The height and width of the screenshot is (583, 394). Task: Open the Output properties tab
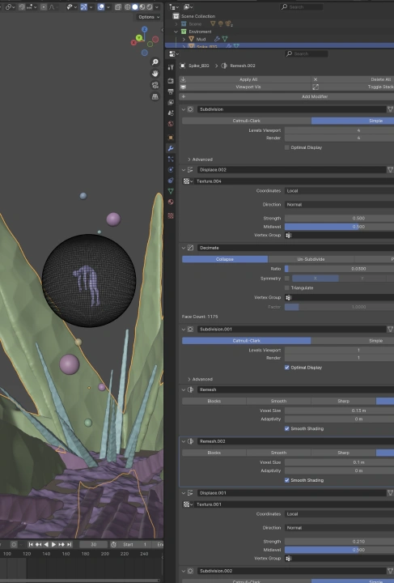(171, 91)
